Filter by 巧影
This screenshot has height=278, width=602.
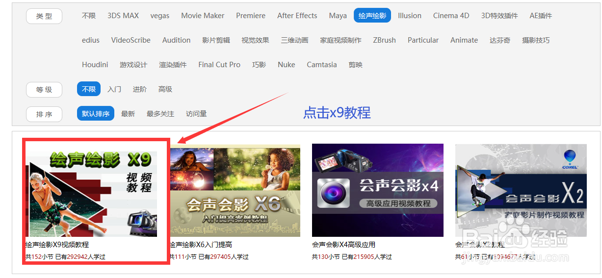(x=259, y=65)
